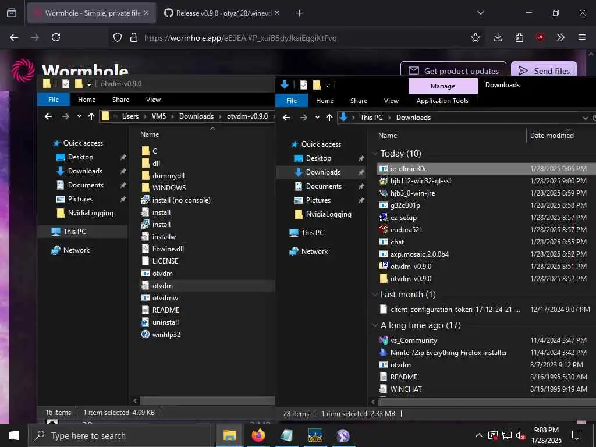
Task: Show more tools overflow chevron in Firefox
Action: pyautogui.click(x=560, y=37)
